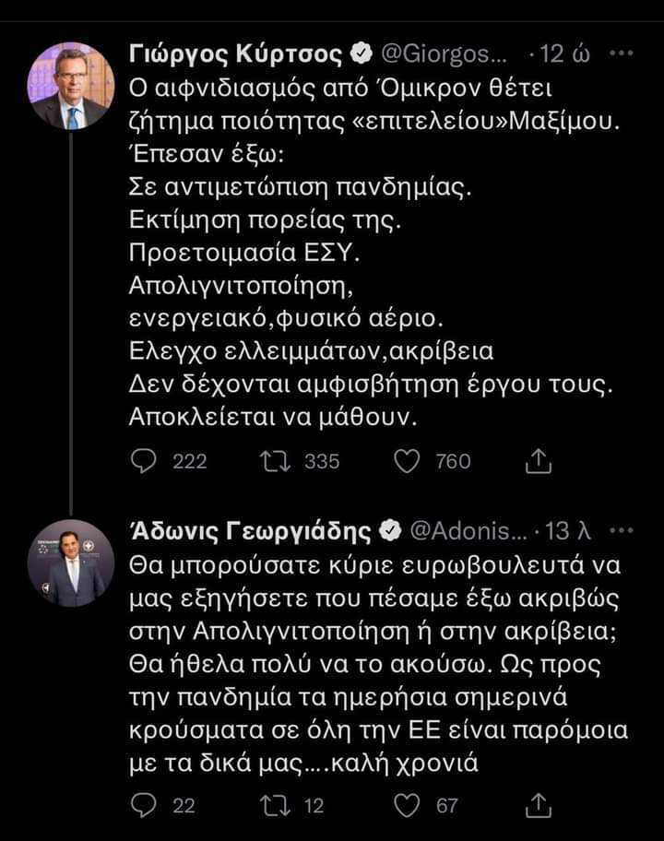Reply to Γιώργος Κύρτσος's tweet
The height and width of the screenshot is (841, 664).
click(144, 461)
